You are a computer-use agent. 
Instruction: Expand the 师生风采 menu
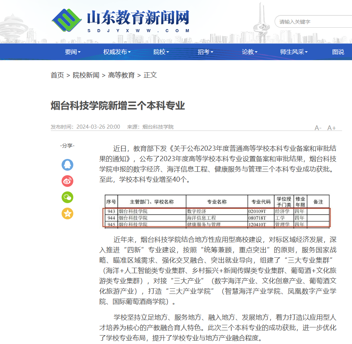(294, 52)
